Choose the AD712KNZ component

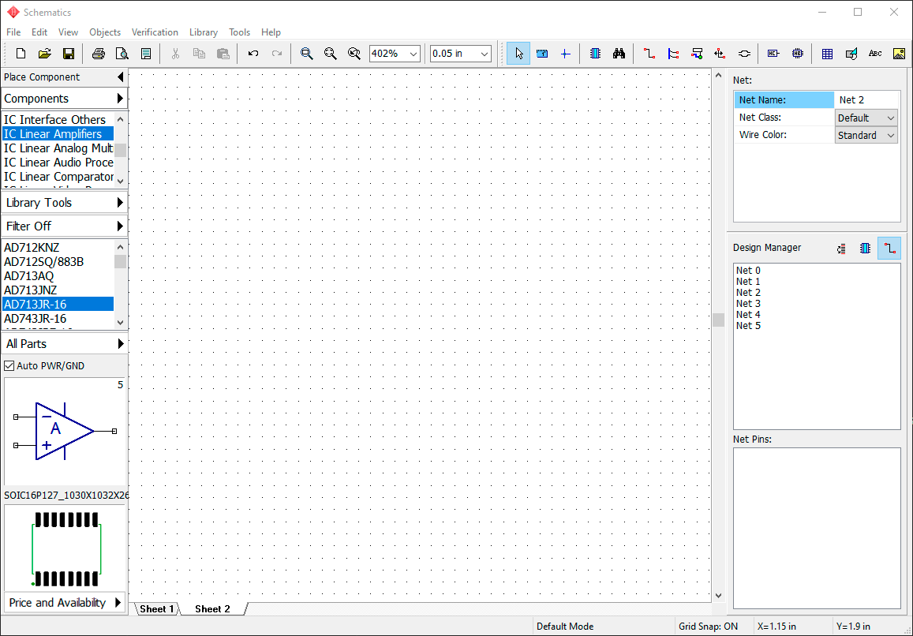[x=58, y=248]
